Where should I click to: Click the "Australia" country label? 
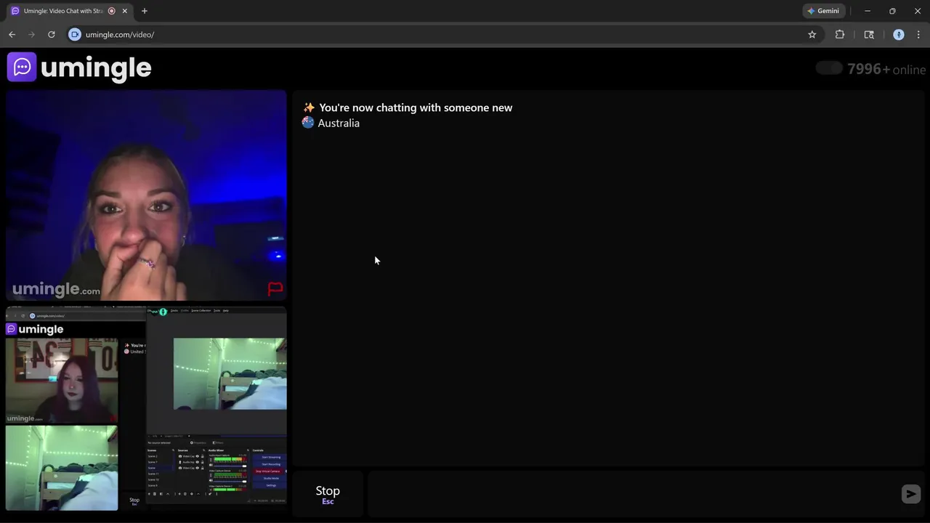point(339,123)
